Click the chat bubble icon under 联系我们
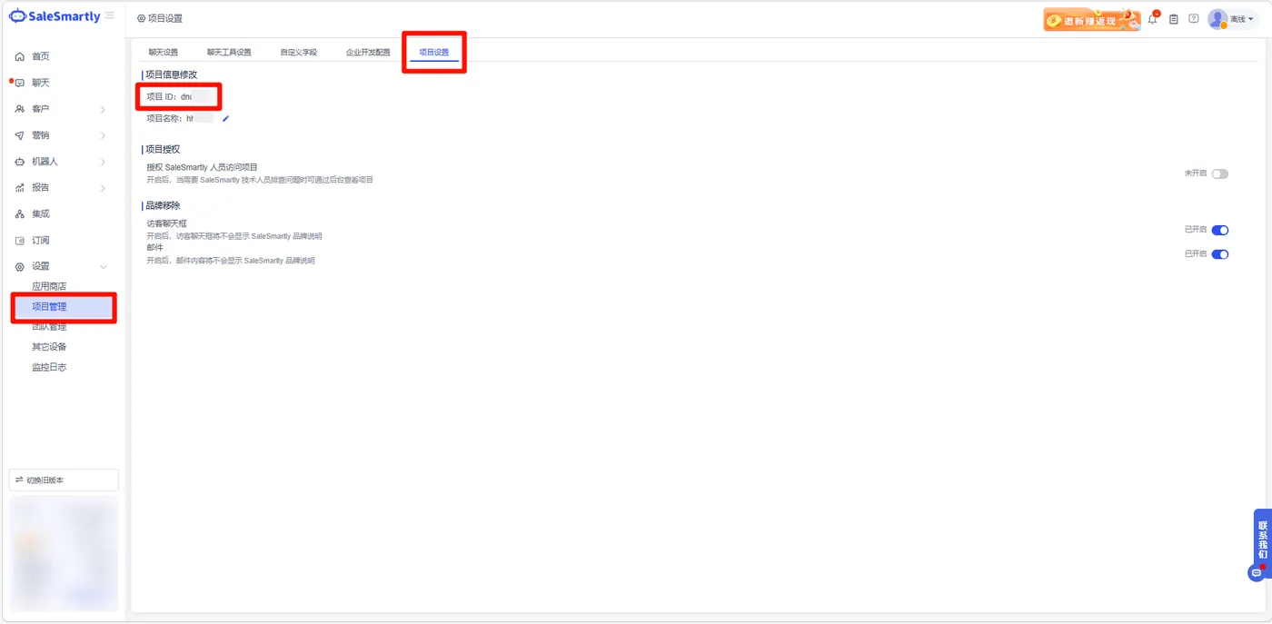 pyautogui.click(x=1257, y=573)
